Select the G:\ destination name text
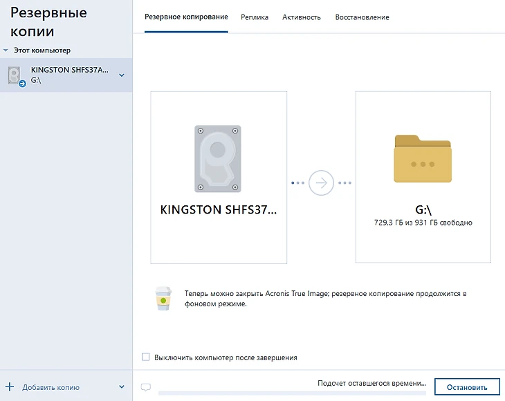Screen dimensions: 505x401 coord(423,210)
